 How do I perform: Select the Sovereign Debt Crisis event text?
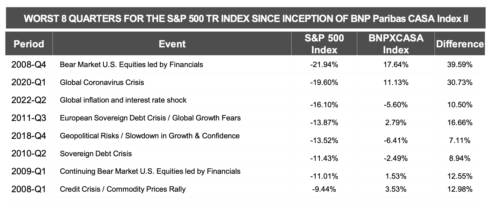(96, 154)
